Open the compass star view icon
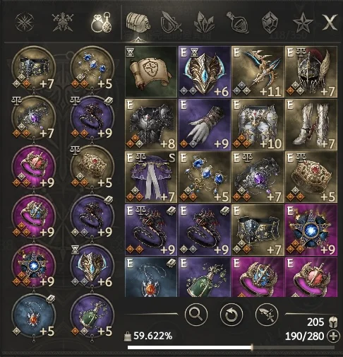343x357 pixels. coord(25,22)
